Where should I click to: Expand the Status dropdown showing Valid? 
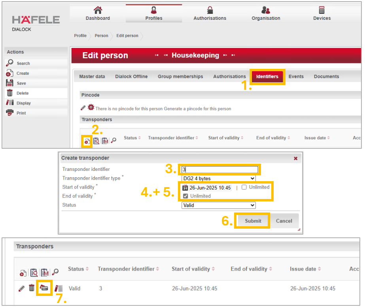pos(219,205)
